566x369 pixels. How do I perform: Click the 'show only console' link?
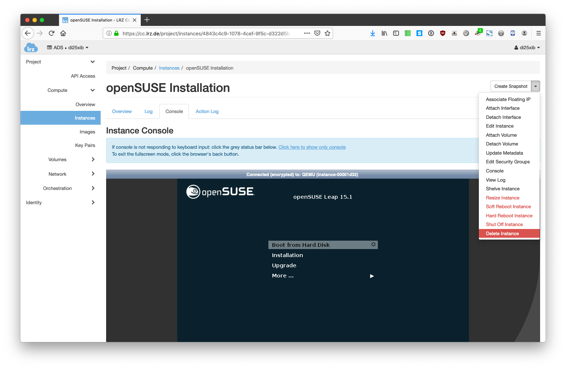click(x=312, y=147)
